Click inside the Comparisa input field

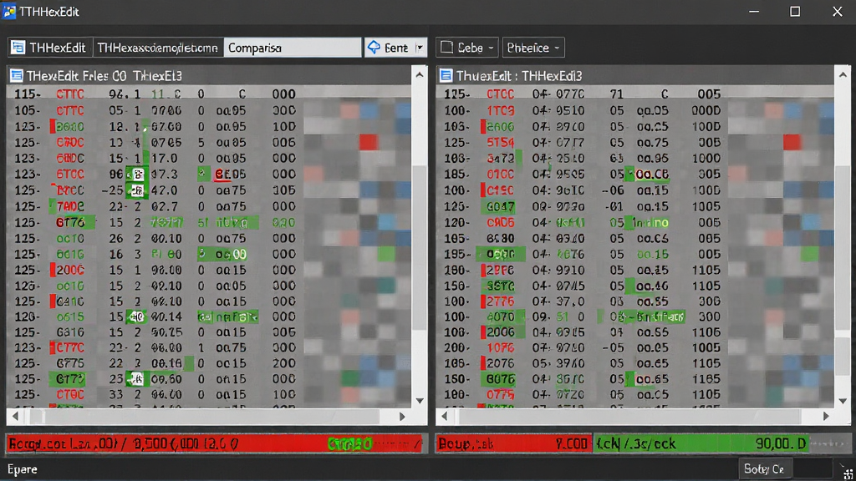click(x=293, y=48)
